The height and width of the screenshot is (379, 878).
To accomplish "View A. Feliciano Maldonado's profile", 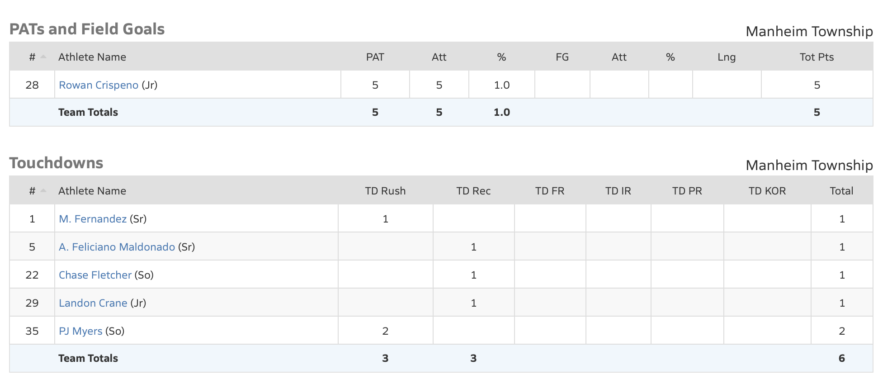I will 117,247.
